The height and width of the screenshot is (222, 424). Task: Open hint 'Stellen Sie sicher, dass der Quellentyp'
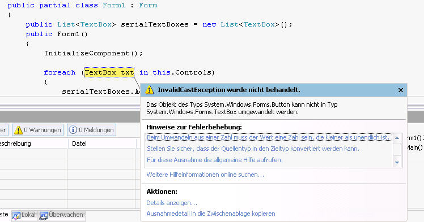253,149
